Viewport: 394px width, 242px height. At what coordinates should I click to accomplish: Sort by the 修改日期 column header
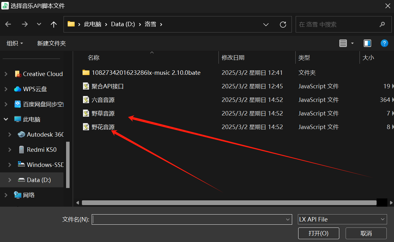click(x=233, y=58)
